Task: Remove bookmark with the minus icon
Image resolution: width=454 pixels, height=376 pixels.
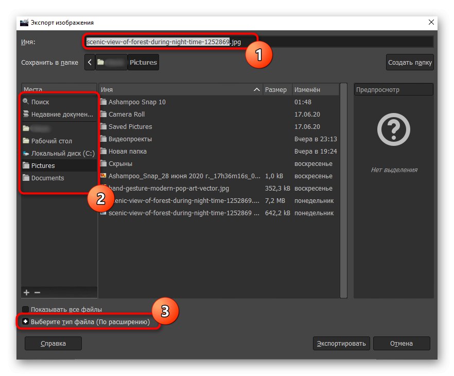Action: tap(38, 292)
